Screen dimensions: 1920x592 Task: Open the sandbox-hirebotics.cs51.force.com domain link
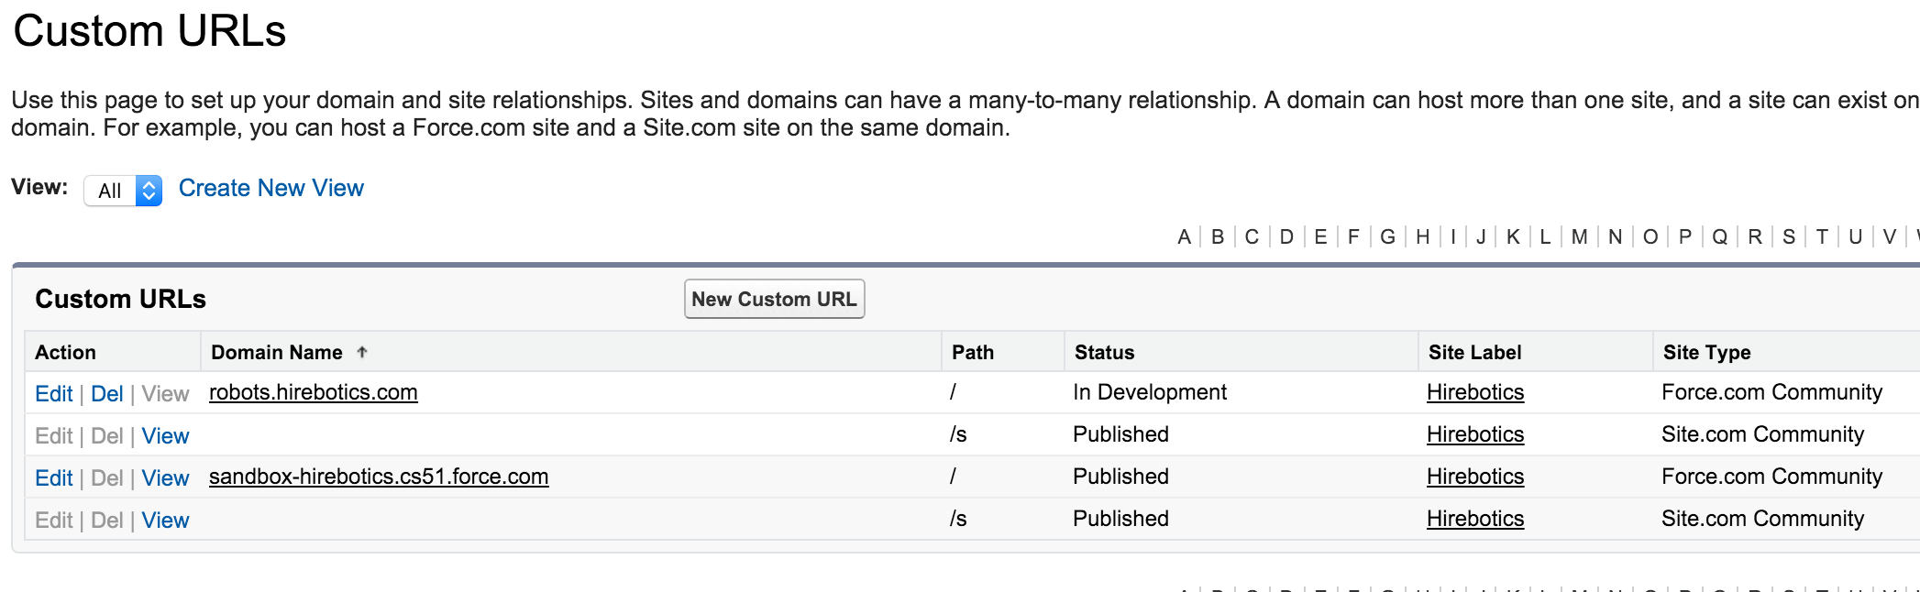click(378, 477)
